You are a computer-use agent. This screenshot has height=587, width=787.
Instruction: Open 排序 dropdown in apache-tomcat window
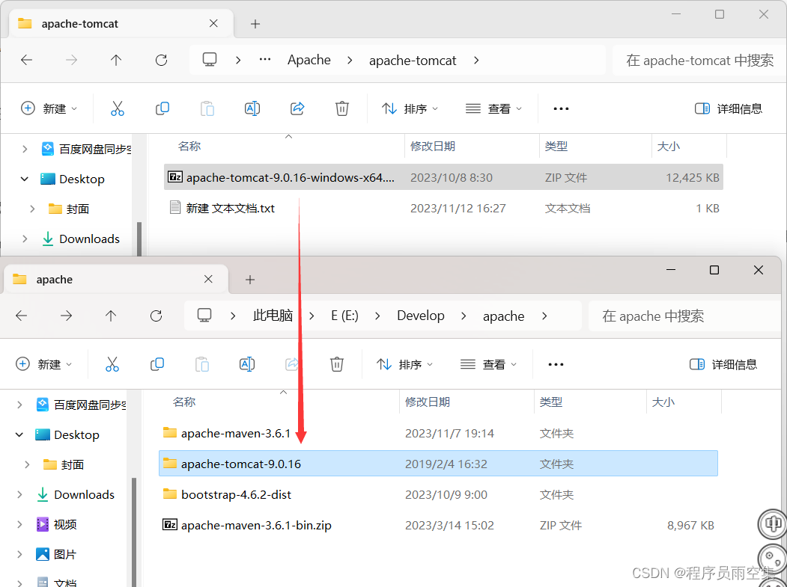click(x=410, y=108)
